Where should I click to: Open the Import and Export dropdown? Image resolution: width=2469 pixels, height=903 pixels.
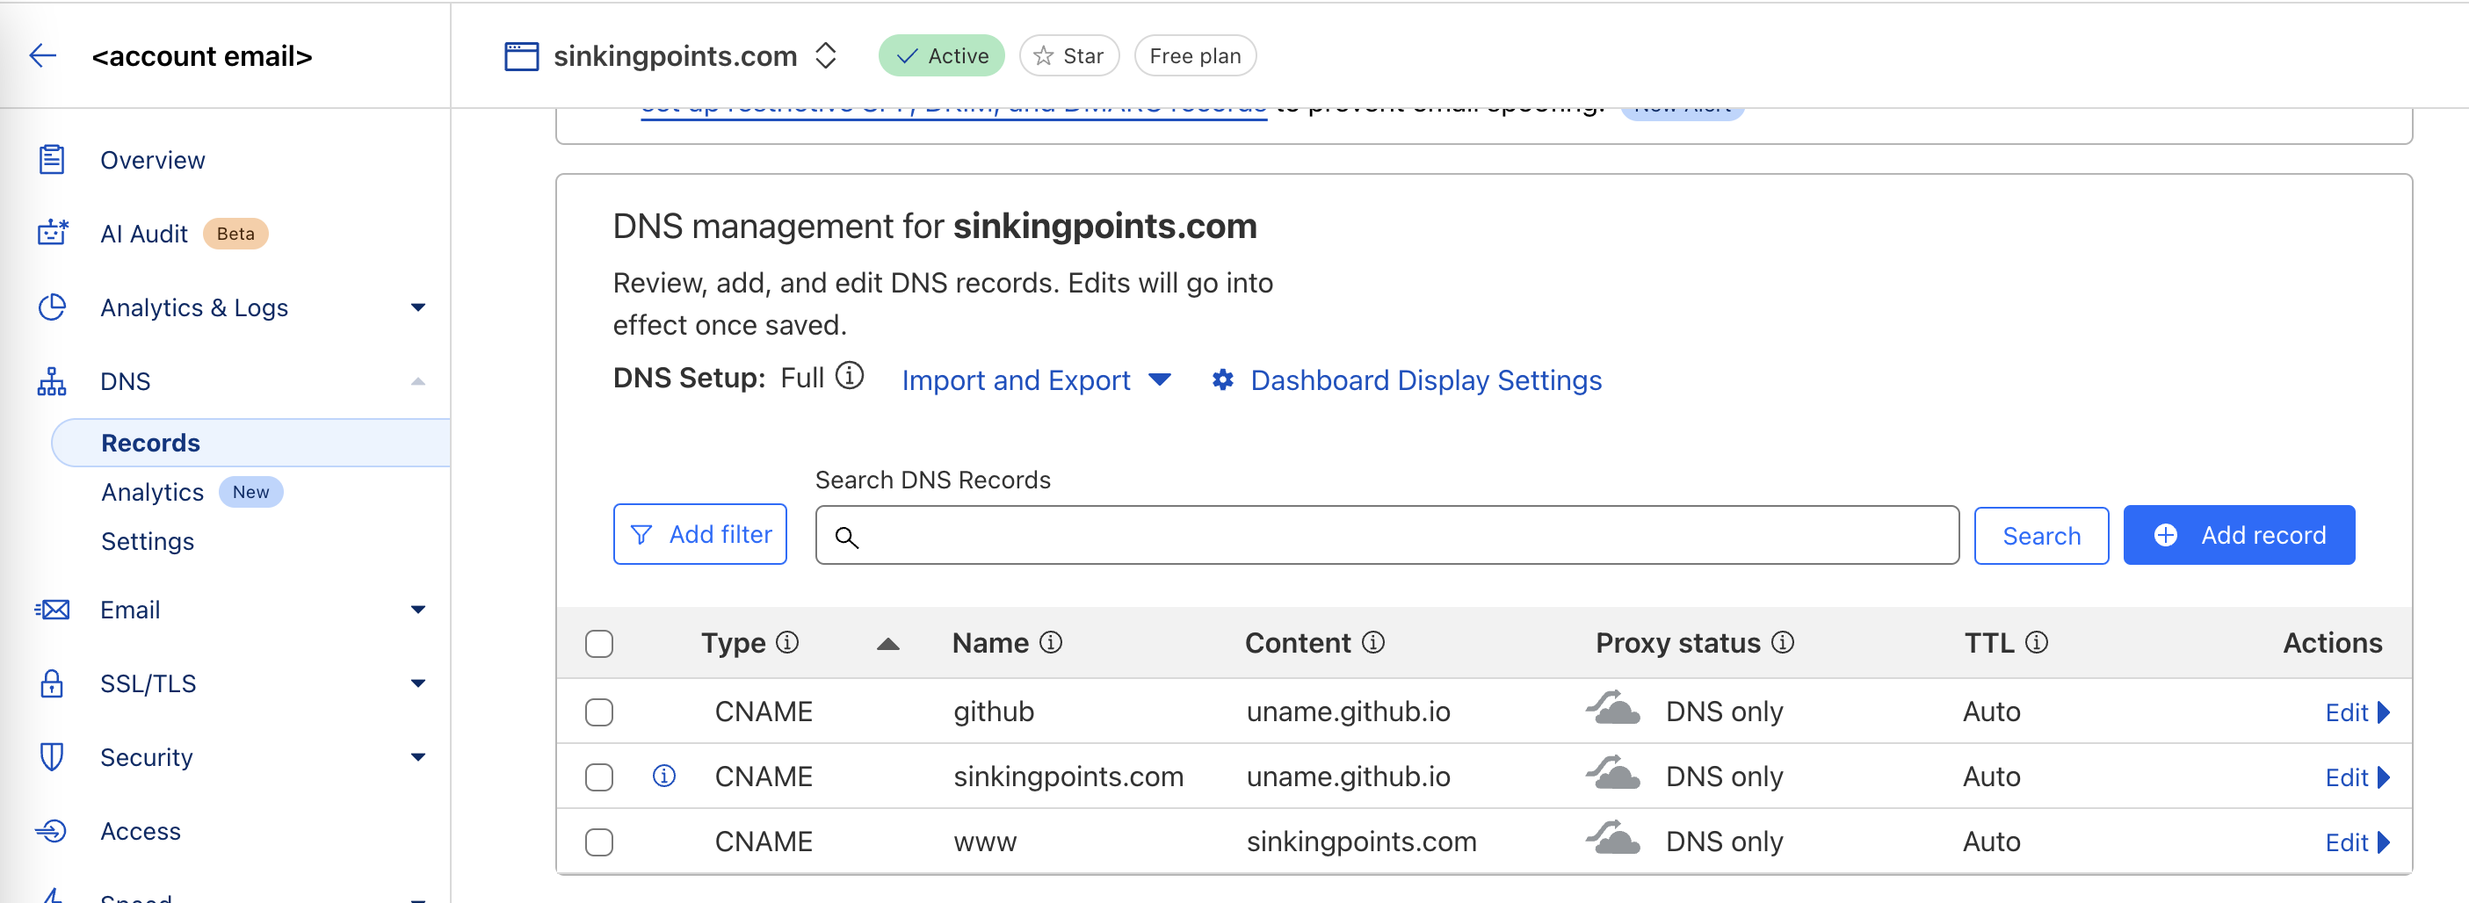(1036, 379)
